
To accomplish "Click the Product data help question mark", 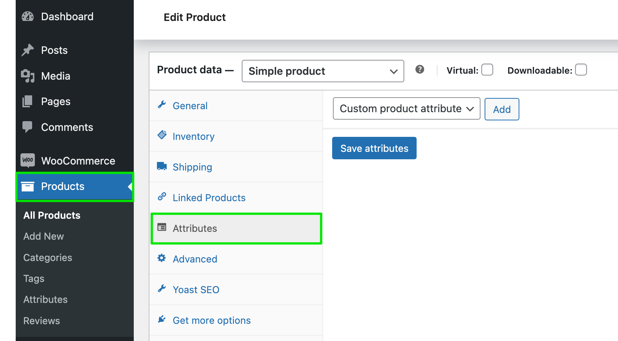I will pyautogui.click(x=420, y=70).
